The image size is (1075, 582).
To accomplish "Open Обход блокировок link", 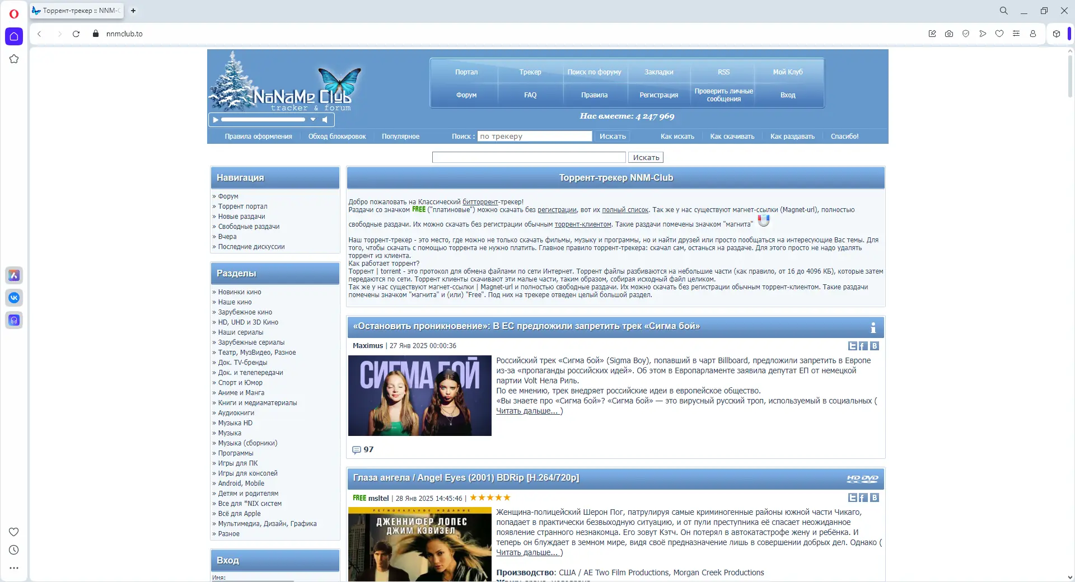I will 337,137.
